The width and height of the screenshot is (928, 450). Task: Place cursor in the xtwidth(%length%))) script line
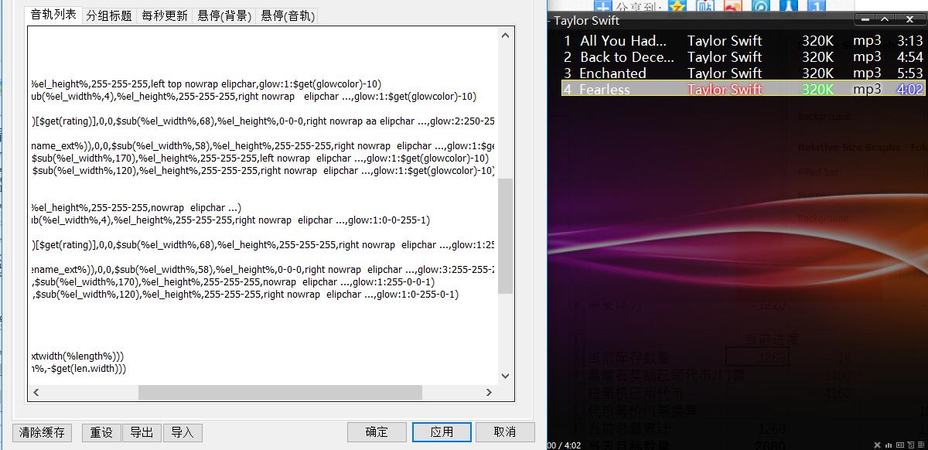pos(77,356)
